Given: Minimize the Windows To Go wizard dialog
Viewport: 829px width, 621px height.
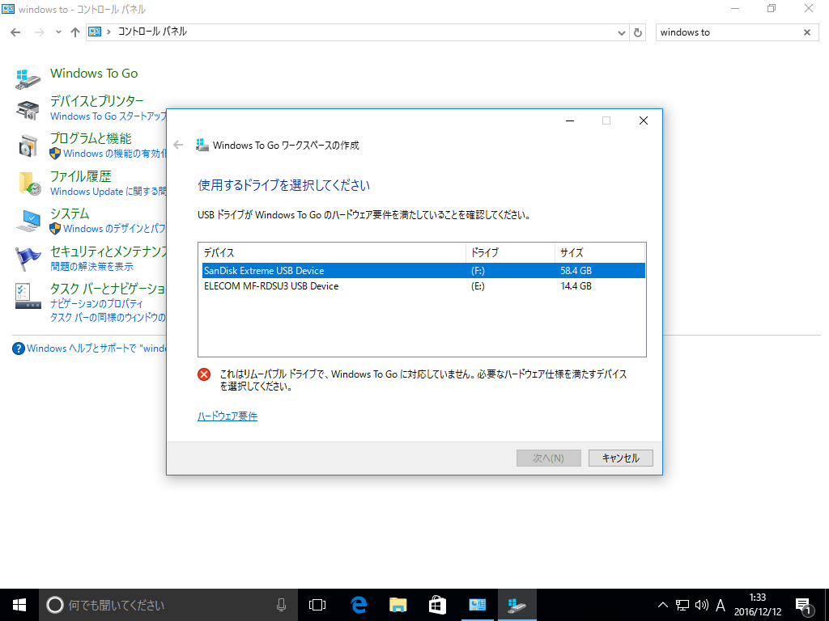Looking at the screenshot, I should [570, 121].
